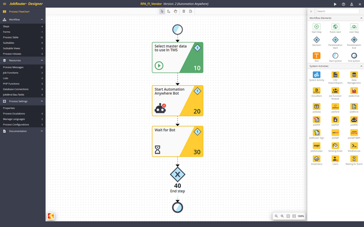Select the End step decision diamond 40
Screen dimensions: 364x227
click(177, 174)
